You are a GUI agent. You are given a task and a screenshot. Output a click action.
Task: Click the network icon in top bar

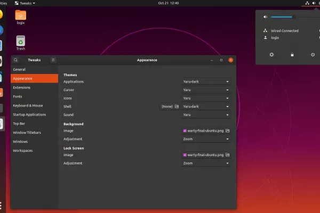(x=307, y=3)
